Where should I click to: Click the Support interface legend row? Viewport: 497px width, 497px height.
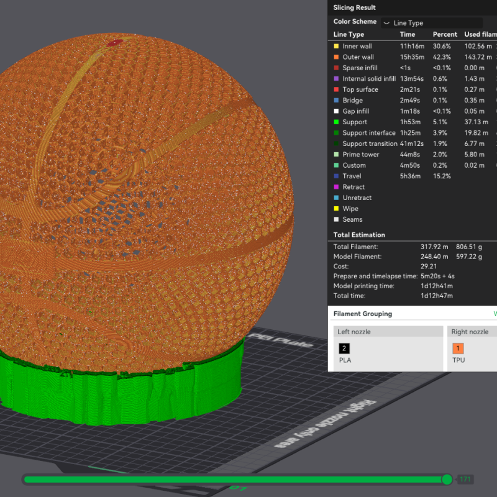coord(368,133)
